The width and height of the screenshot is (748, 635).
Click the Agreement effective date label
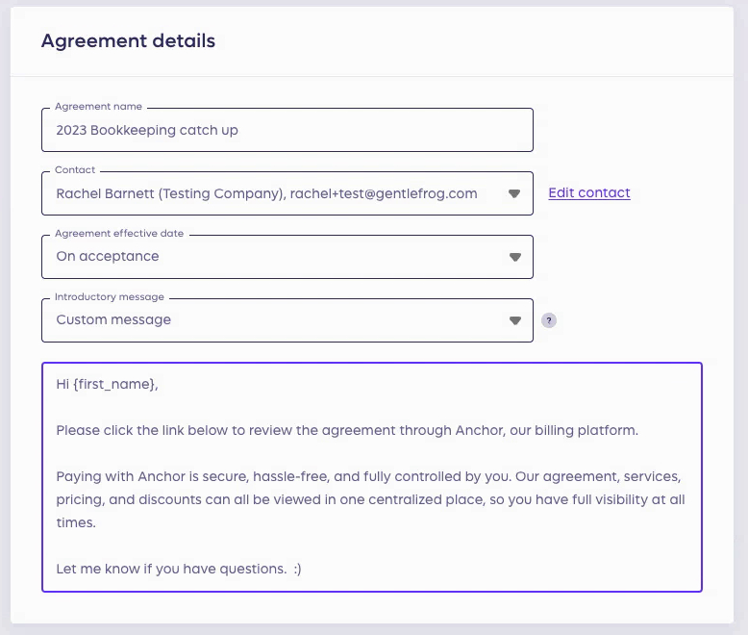pos(119,234)
